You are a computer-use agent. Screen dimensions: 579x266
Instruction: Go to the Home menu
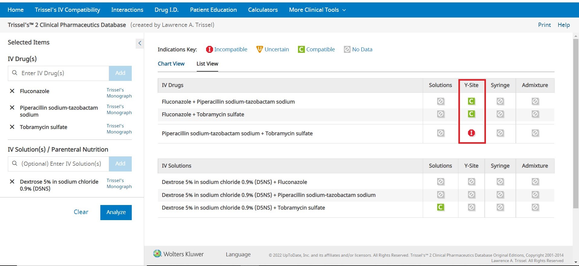(x=15, y=10)
